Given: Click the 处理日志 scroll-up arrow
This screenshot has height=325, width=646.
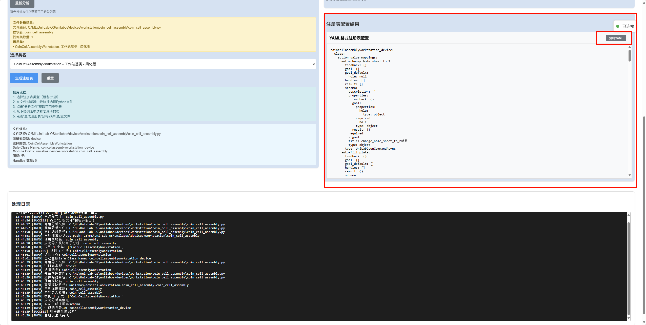Looking at the screenshot, I should click(628, 215).
